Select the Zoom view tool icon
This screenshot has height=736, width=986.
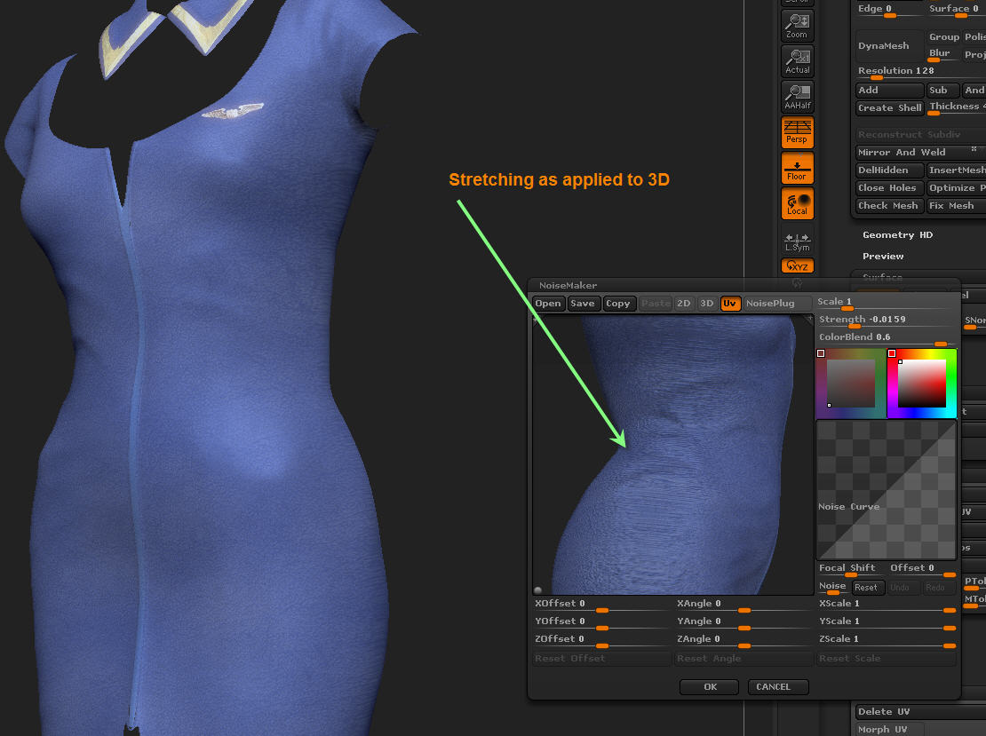pos(798,26)
